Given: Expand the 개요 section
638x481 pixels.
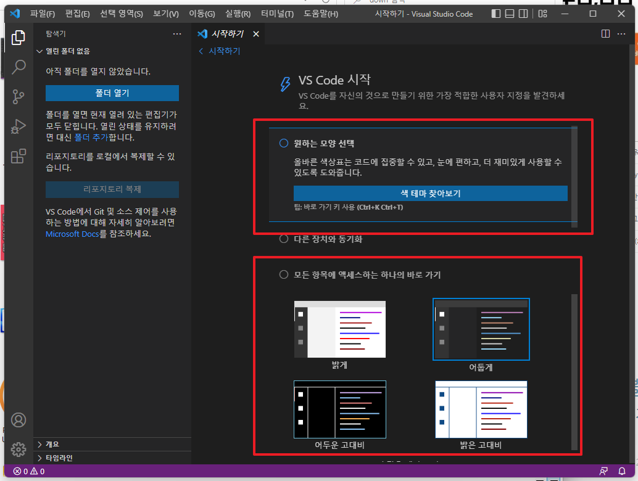Looking at the screenshot, I should pos(112,445).
